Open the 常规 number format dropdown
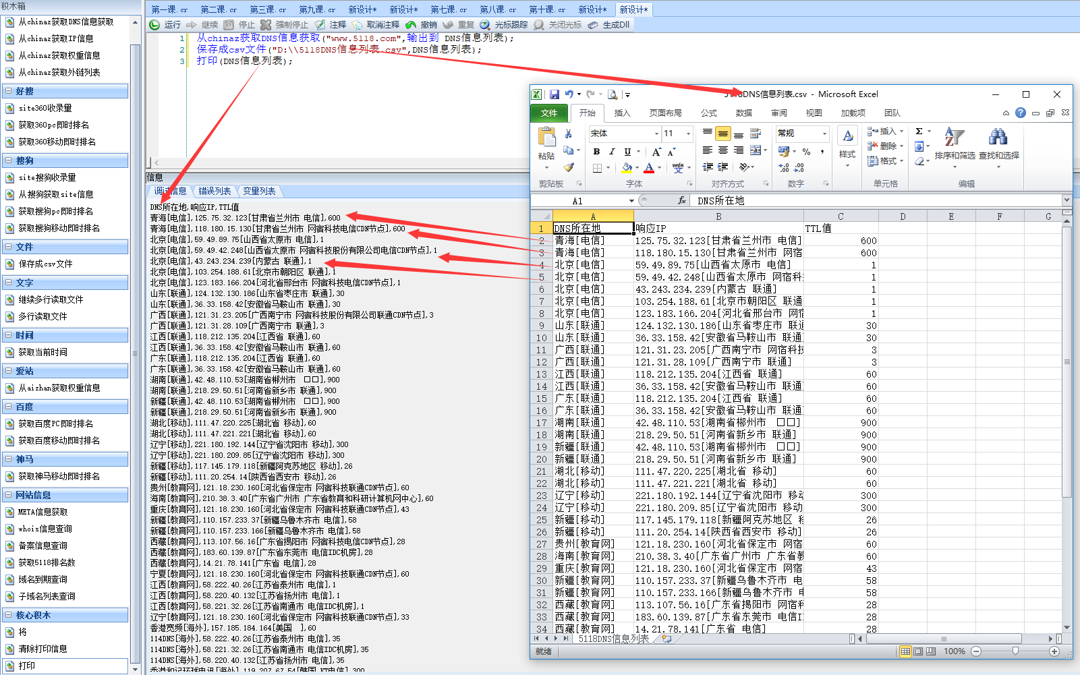This screenshot has width=1080, height=675. (824, 134)
